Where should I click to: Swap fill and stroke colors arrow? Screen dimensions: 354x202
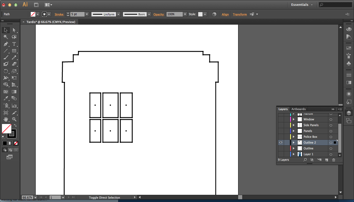coord(15,125)
